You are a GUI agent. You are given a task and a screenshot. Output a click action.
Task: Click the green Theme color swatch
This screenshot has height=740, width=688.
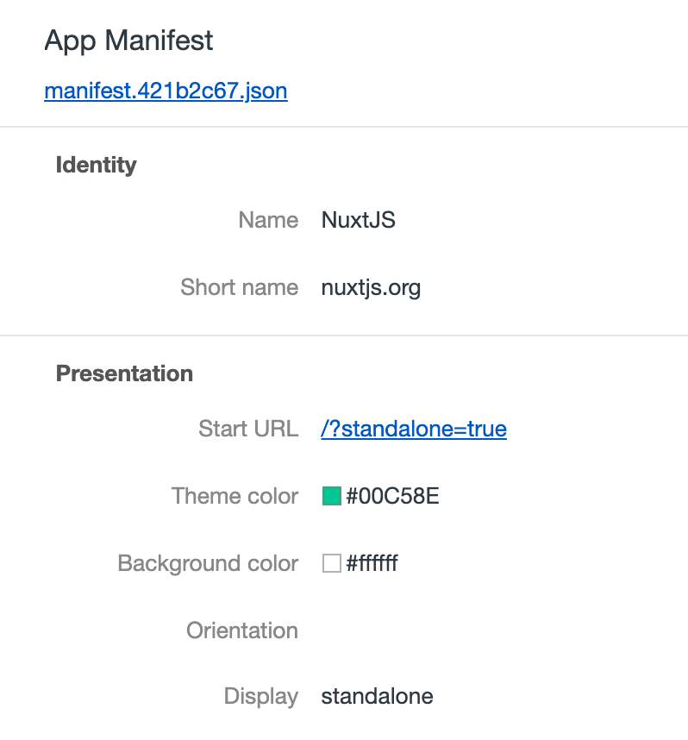click(331, 497)
